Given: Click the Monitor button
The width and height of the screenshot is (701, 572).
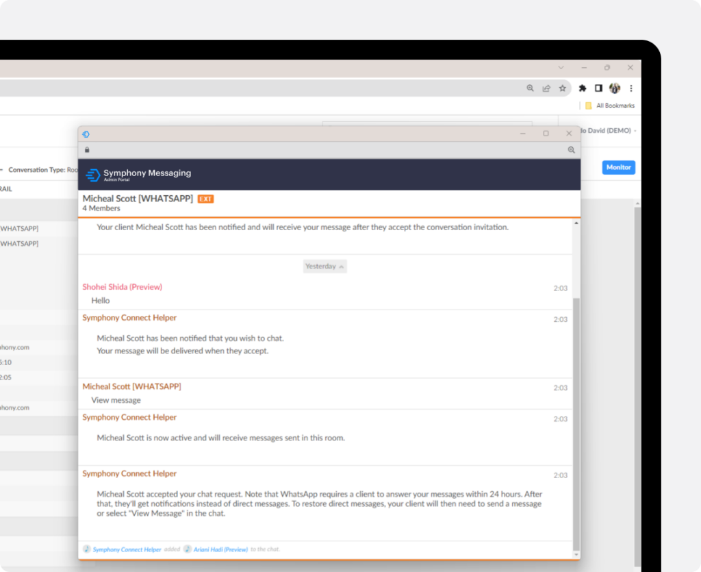Looking at the screenshot, I should point(618,167).
